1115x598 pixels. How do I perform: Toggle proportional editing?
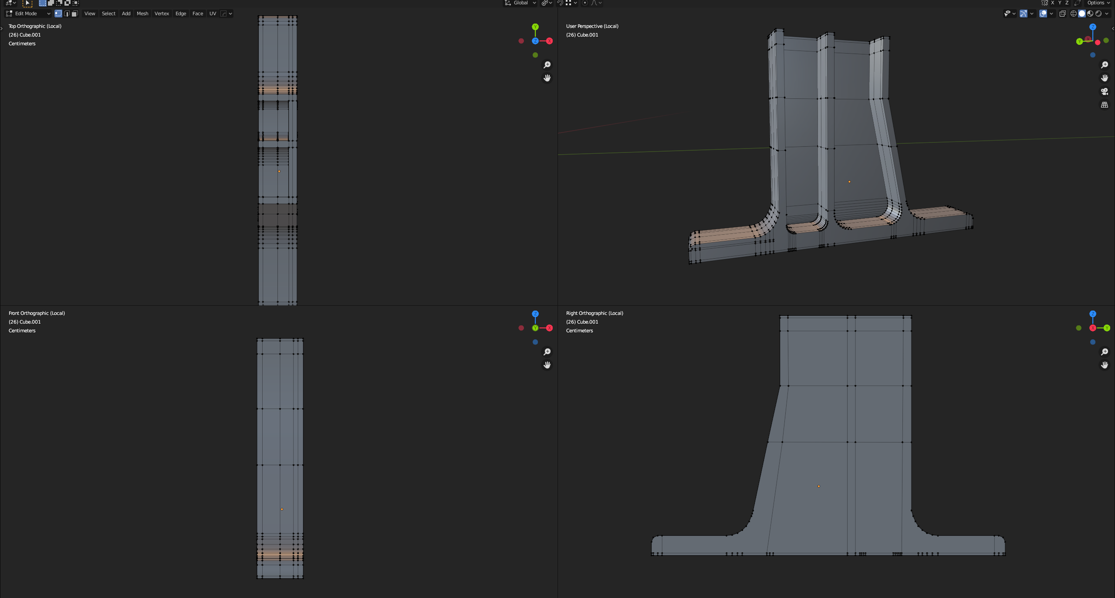(x=585, y=3)
